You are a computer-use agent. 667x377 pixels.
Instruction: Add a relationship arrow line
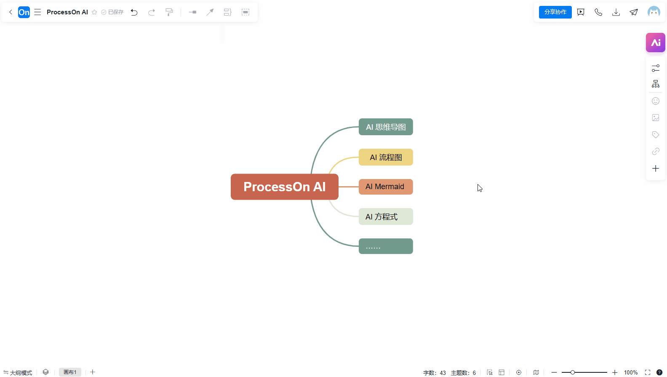point(210,12)
